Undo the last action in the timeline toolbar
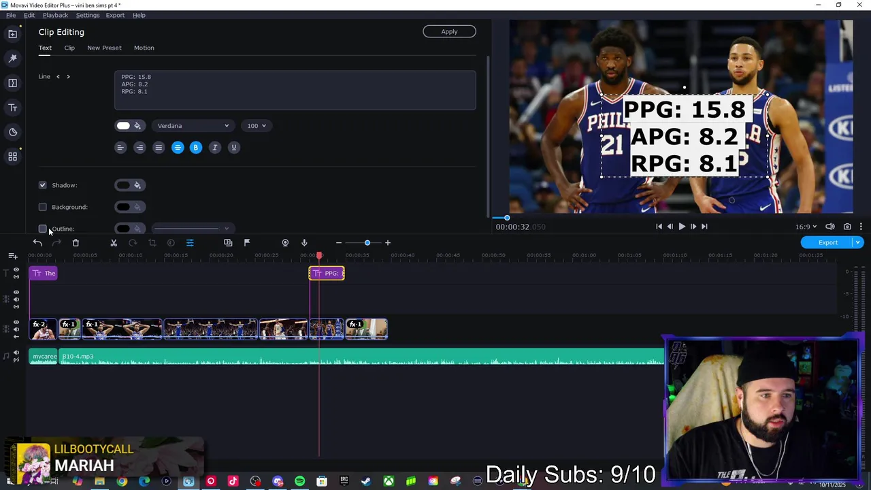This screenshot has height=490, width=871. [x=37, y=243]
